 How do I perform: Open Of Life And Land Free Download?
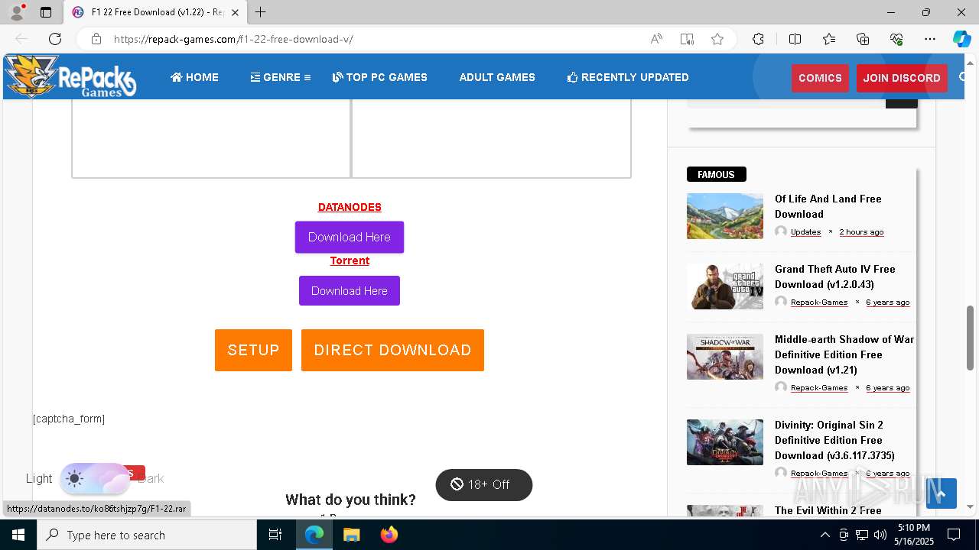coord(828,206)
